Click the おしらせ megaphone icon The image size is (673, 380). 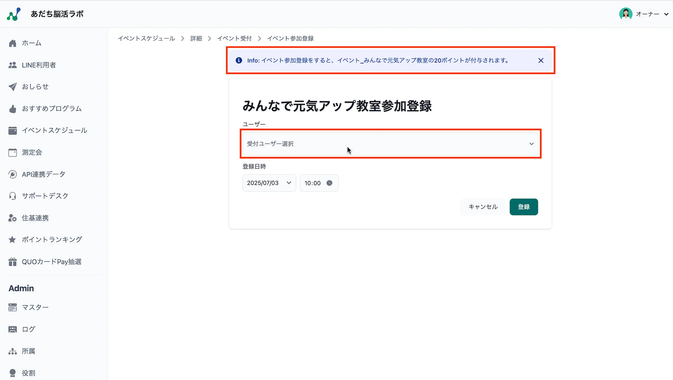(x=12, y=86)
